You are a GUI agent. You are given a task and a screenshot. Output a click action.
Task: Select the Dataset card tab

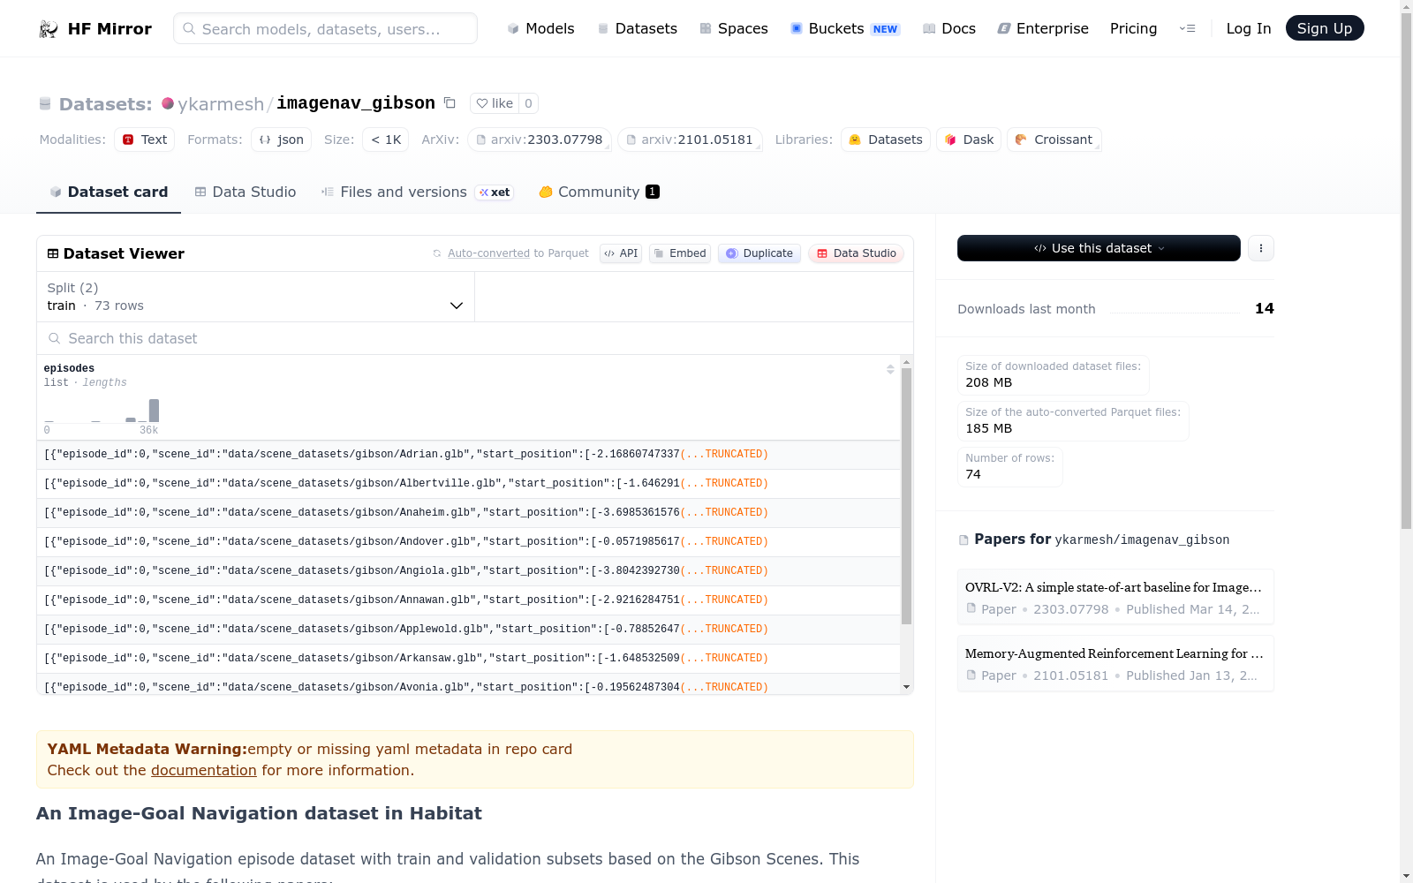pyautogui.click(x=109, y=192)
